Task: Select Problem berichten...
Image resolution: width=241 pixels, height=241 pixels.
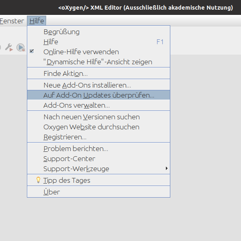Action: point(76,149)
